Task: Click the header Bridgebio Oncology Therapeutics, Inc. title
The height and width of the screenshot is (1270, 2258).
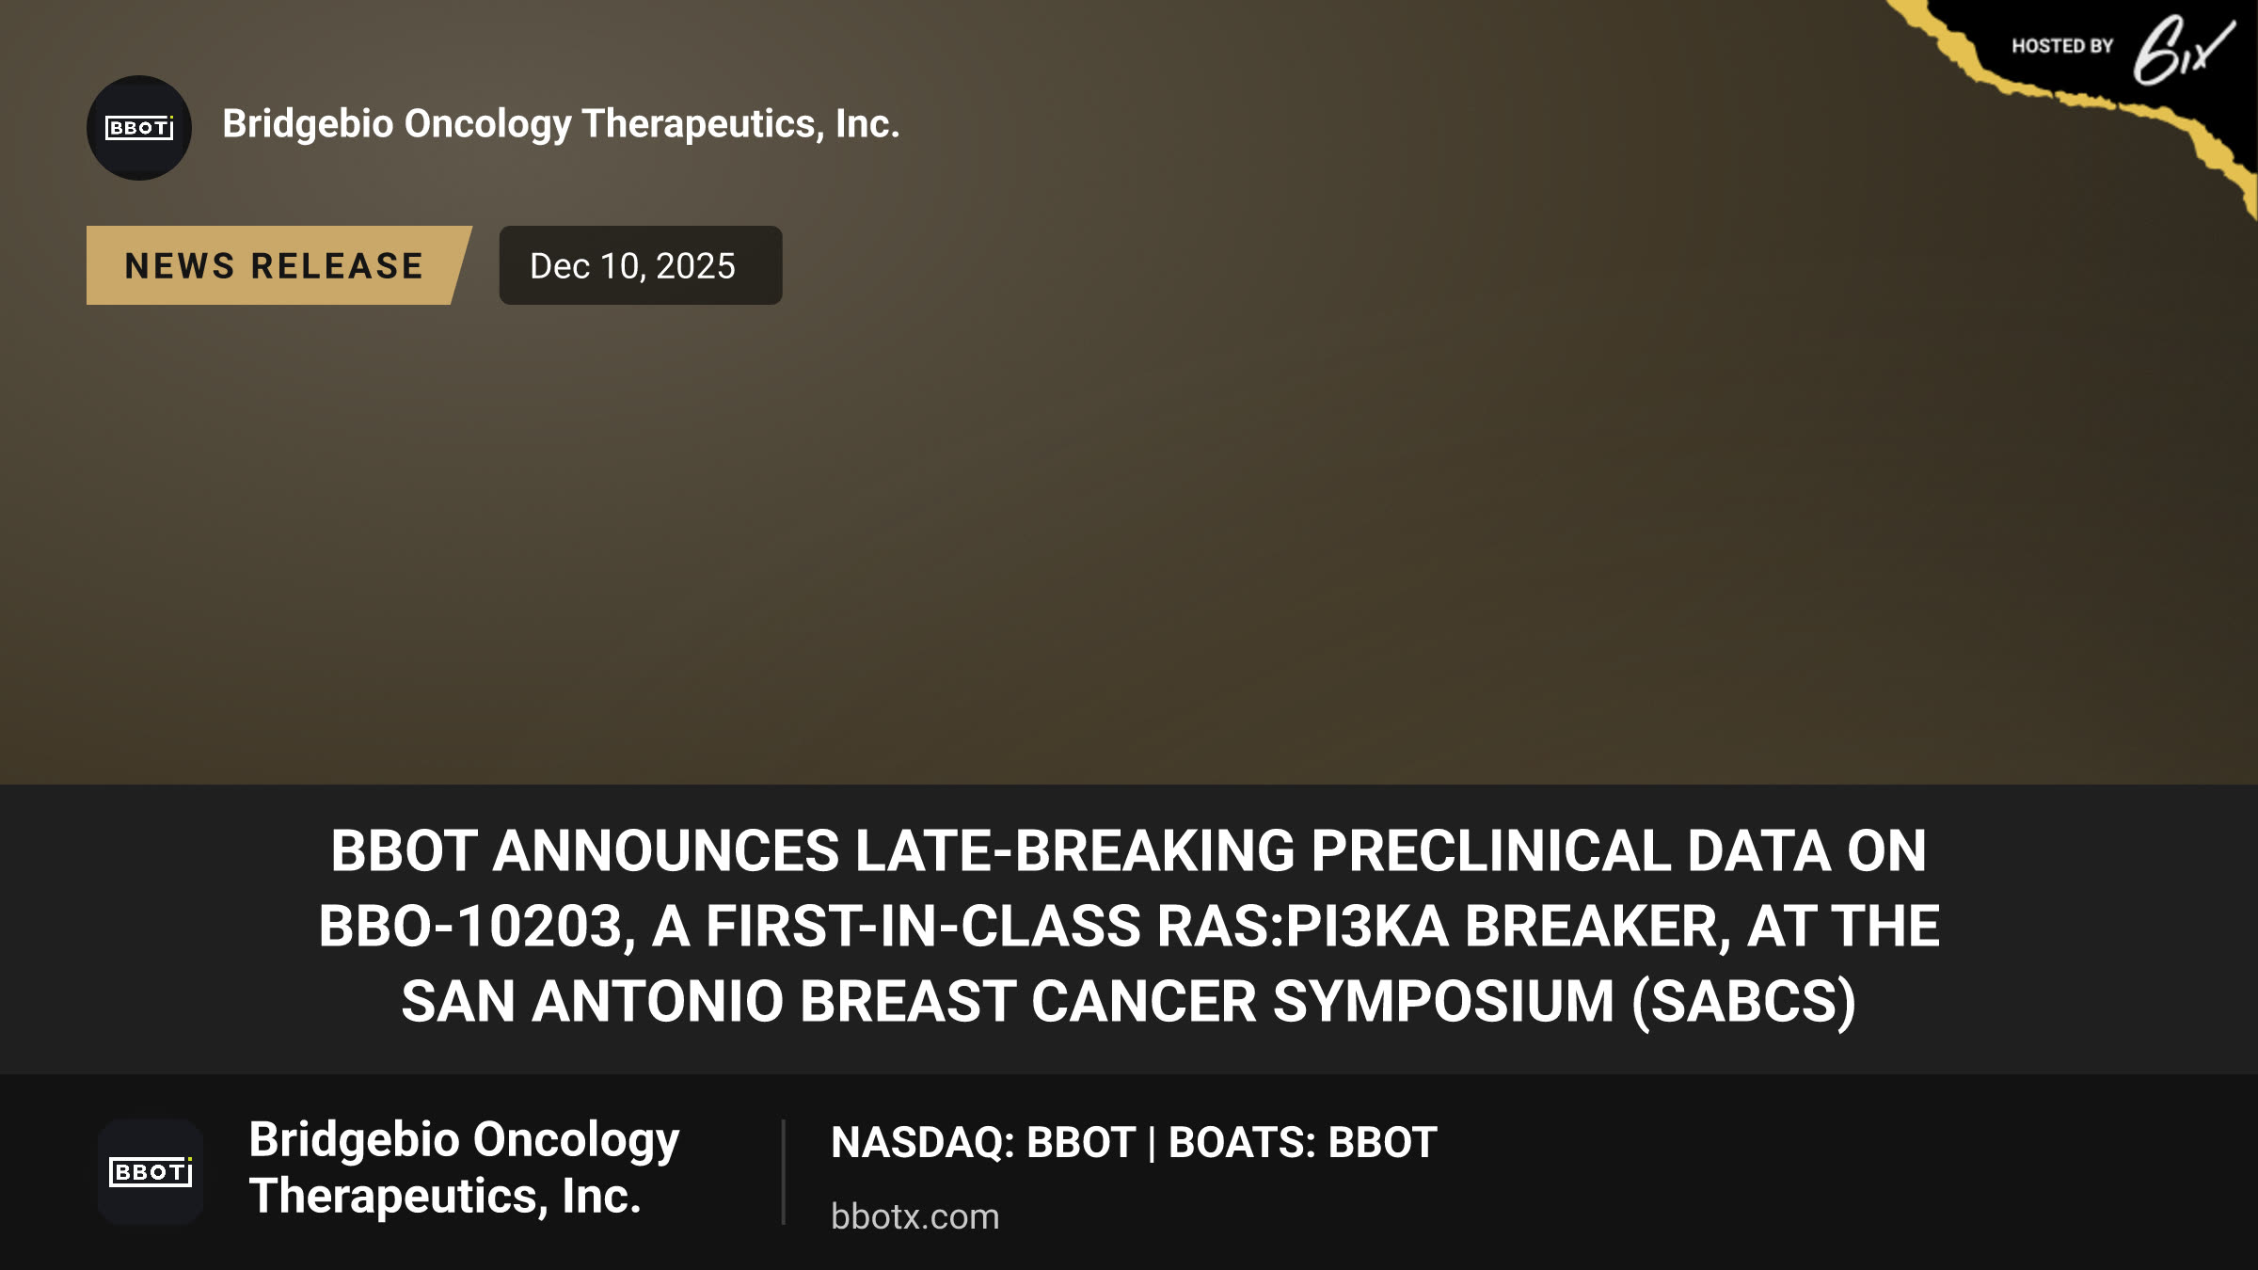Action: pyautogui.click(x=561, y=124)
